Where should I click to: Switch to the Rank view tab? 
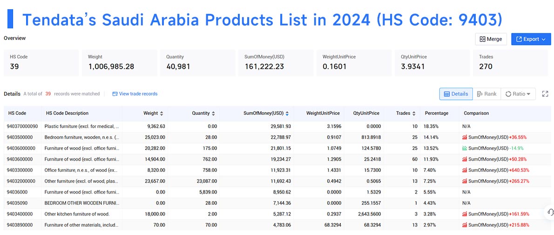click(486, 94)
